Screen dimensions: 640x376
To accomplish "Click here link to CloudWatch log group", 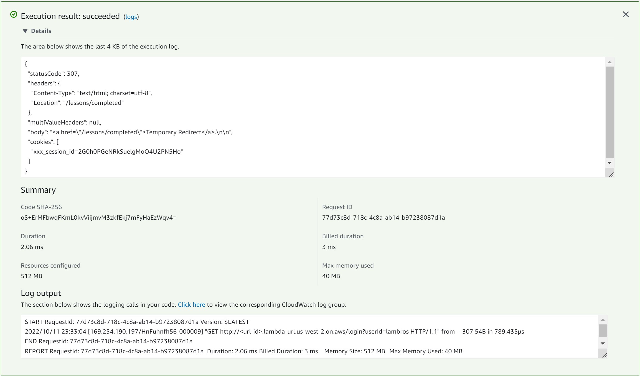I will 191,304.
